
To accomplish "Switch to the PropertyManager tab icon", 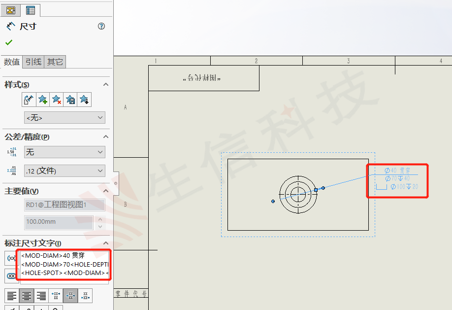I will (x=30, y=10).
